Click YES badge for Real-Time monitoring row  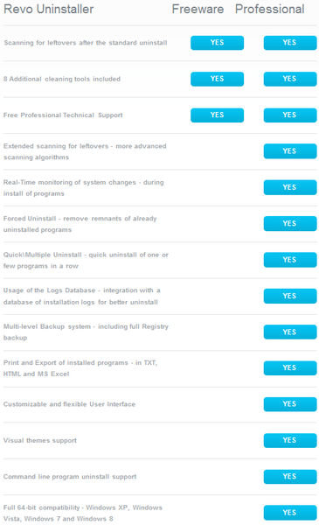pyautogui.click(x=290, y=187)
